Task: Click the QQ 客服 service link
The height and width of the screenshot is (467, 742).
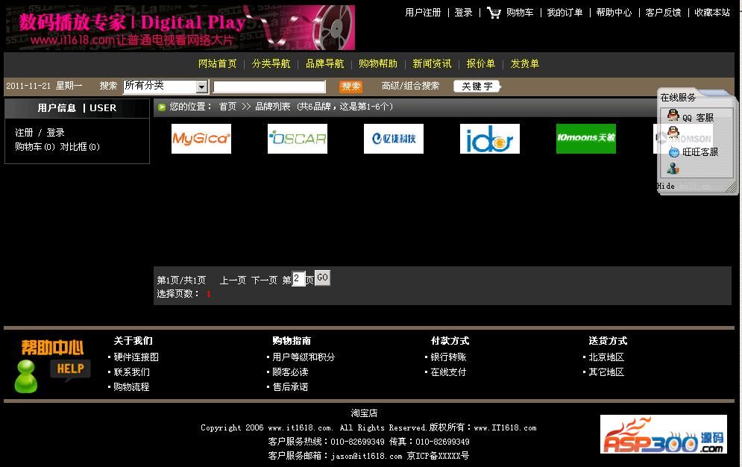Action: coord(697,117)
